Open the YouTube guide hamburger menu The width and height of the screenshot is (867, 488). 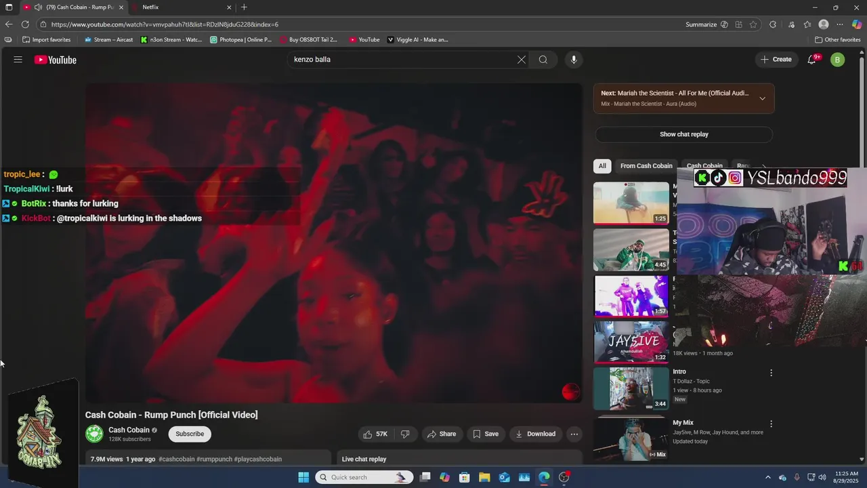(18, 60)
